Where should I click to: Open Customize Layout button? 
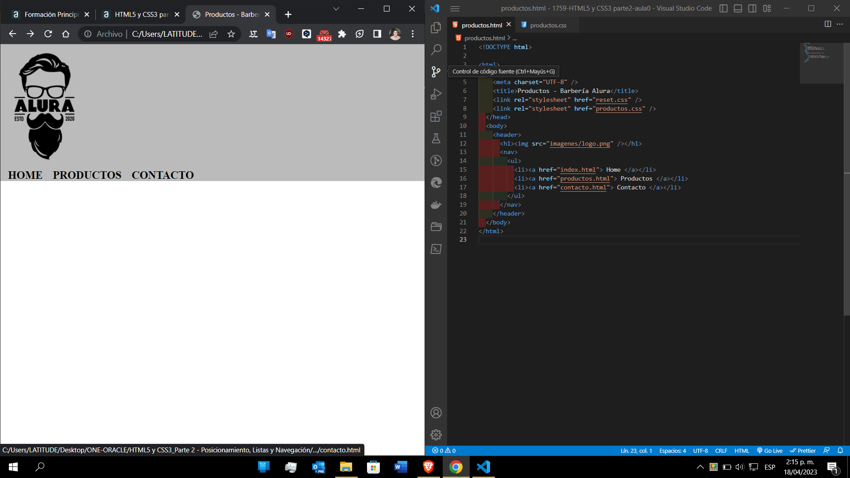767,8
